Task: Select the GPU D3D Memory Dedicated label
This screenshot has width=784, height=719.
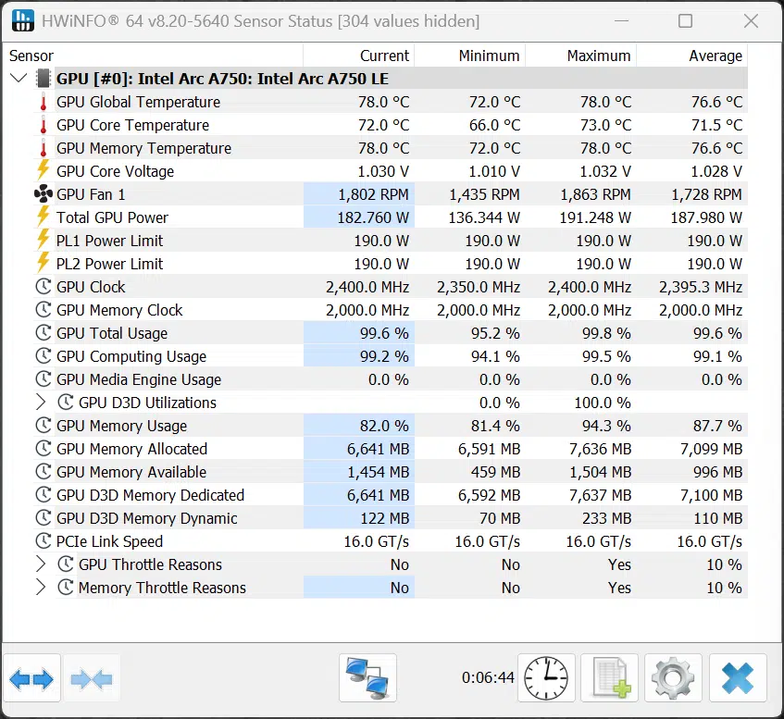Action: [151, 495]
